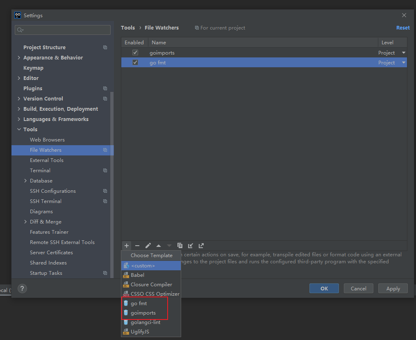Uncheck the go fmt watcher checkbox
The image size is (416, 340).
point(135,63)
